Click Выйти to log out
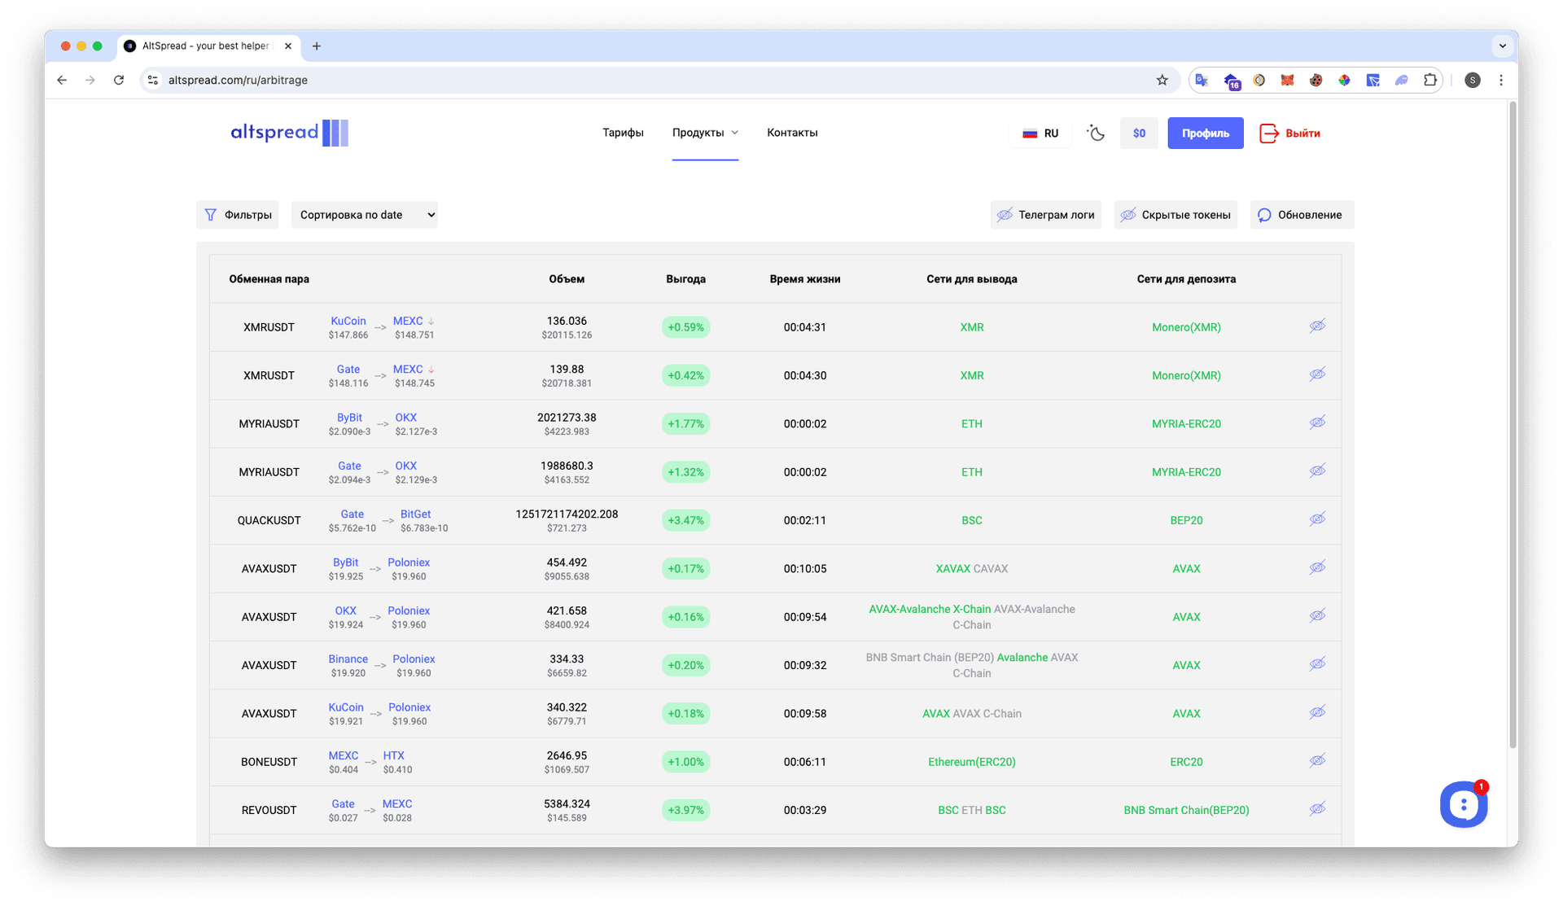The width and height of the screenshot is (1563, 906). (1290, 133)
